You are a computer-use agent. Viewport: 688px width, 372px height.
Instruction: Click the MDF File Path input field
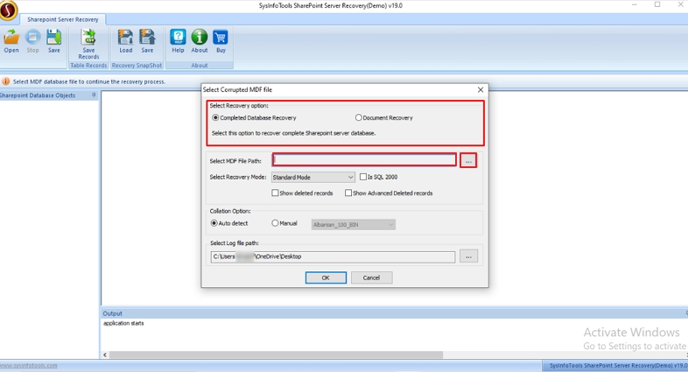[364, 160]
